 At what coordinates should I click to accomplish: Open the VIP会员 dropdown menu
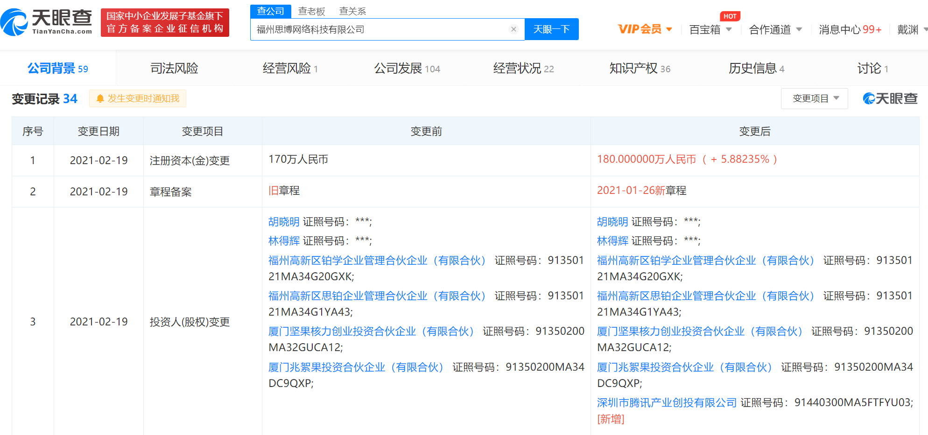[645, 29]
